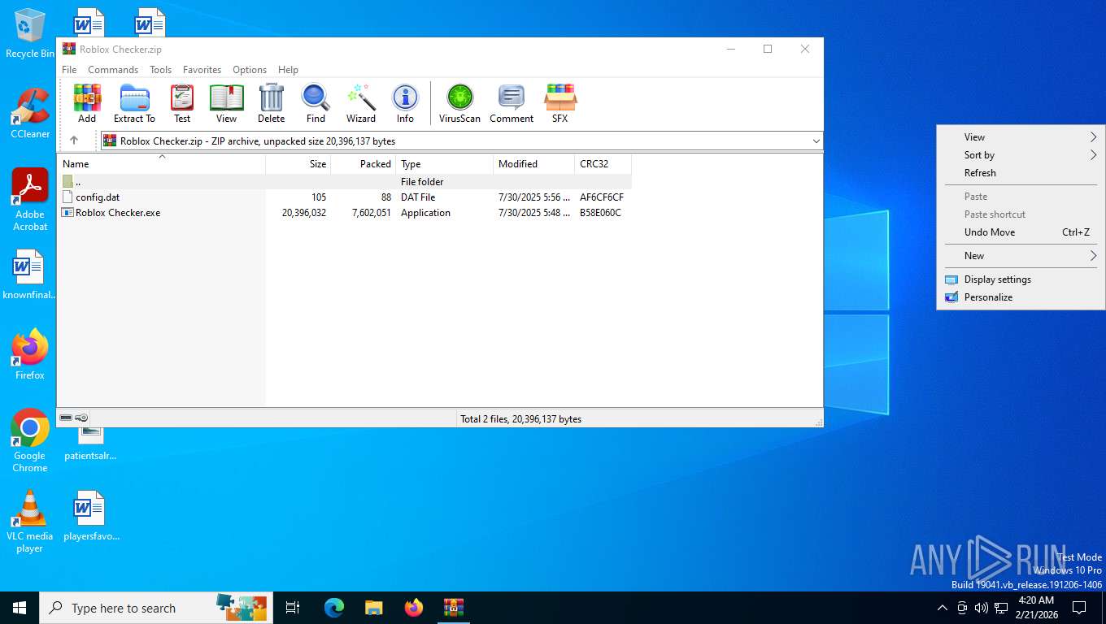Show hidden system tray icons
Screen dimensions: 1106x624
point(943,608)
